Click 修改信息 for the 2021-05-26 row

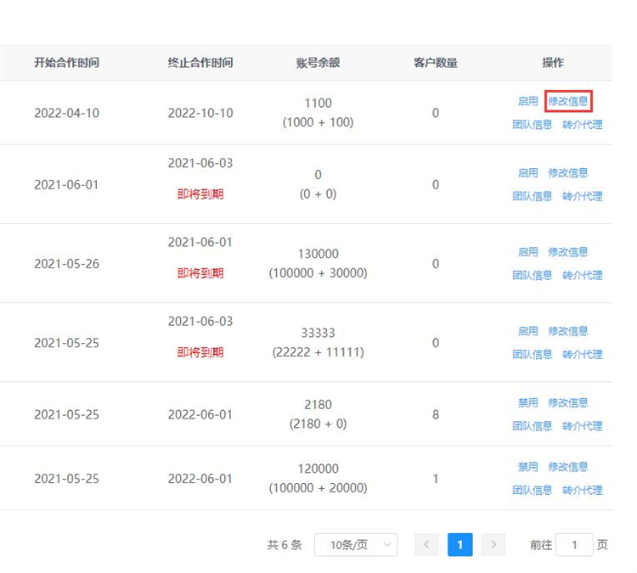568,252
